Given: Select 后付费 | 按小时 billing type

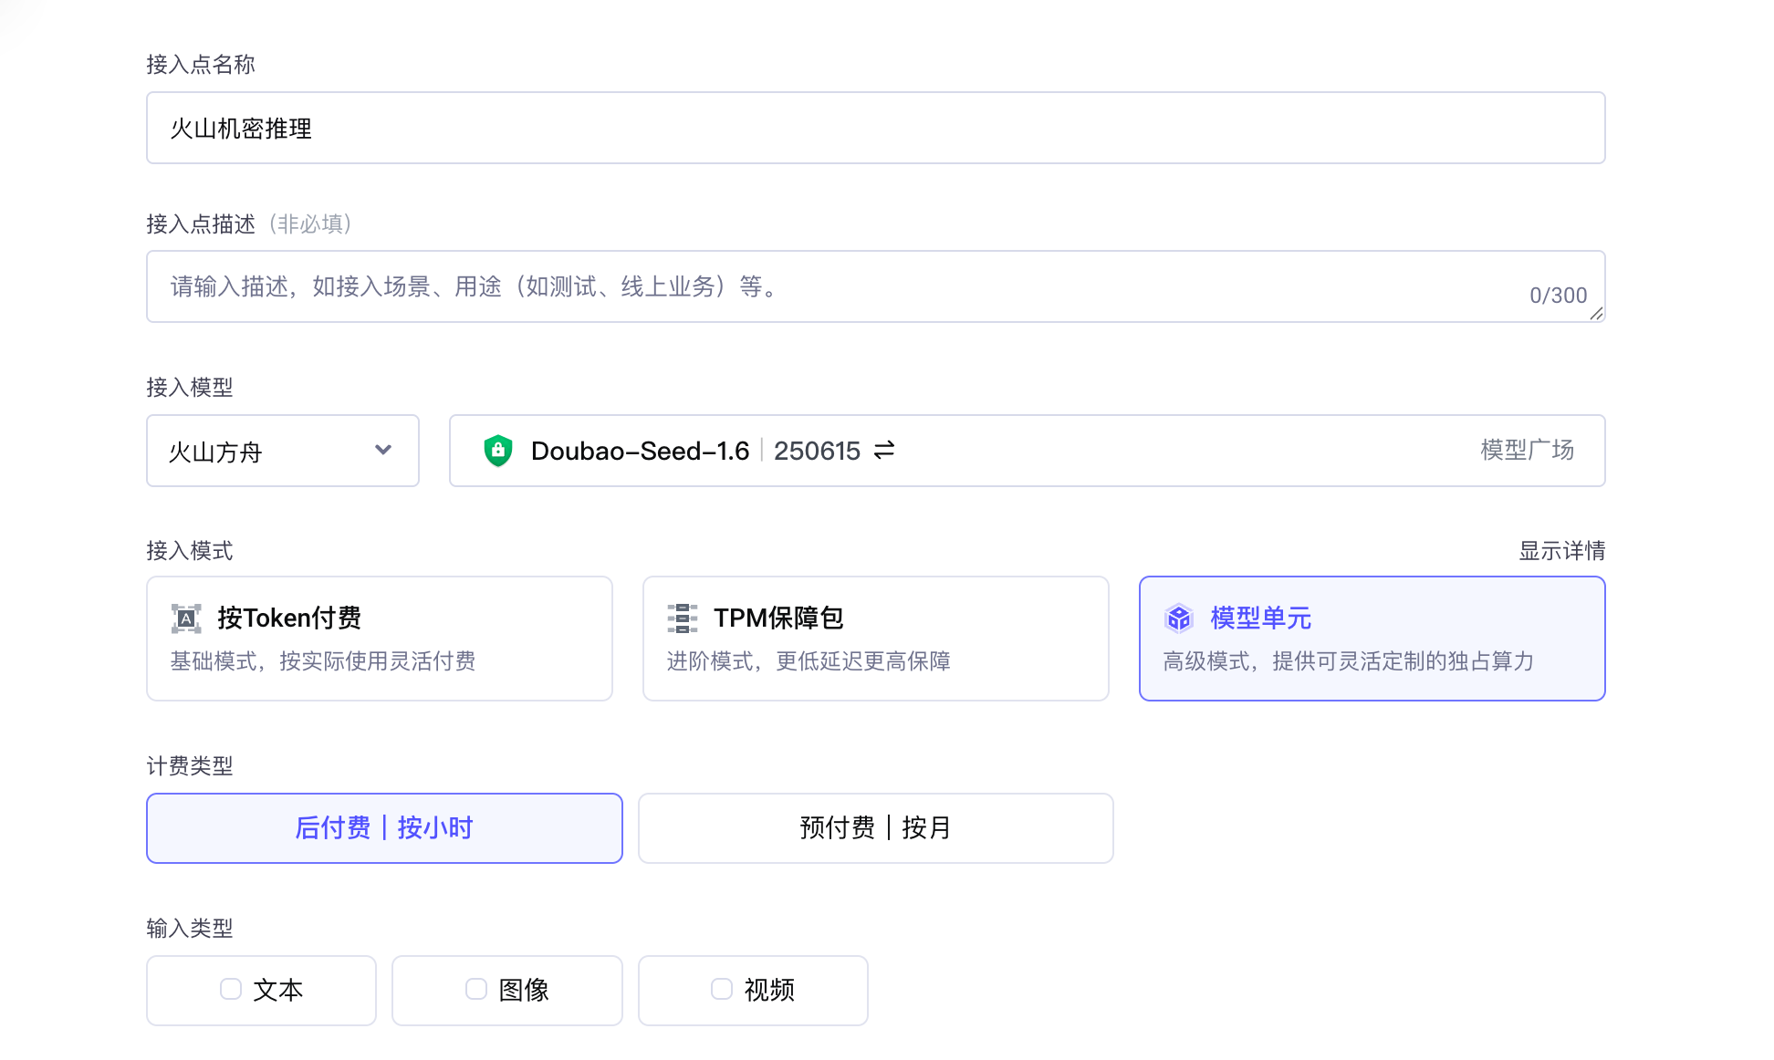Looking at the screenshot, I should 384,828.
